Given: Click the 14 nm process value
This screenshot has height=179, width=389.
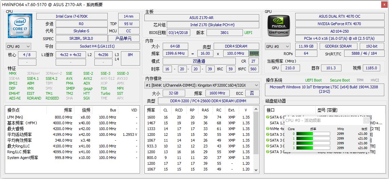Looking at the screenshot, I should point(128,16).
